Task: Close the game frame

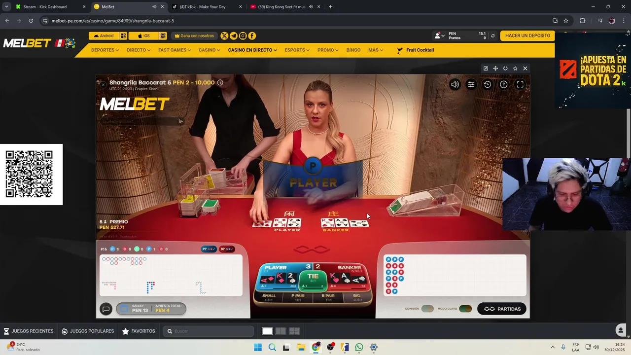Action: point(525,69)
